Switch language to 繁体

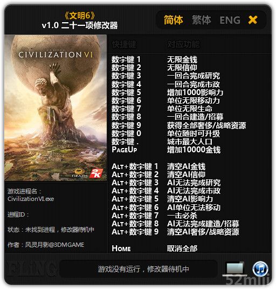click(x=202, y=20)
